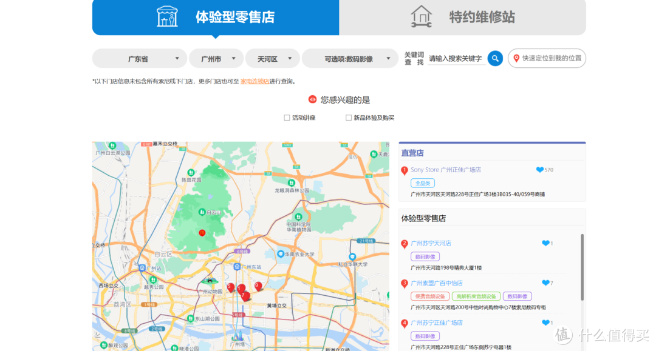This screenshot has height=351, width=656.
Task: Switch to the 特约维修站 tab
Action: point(463,17)
